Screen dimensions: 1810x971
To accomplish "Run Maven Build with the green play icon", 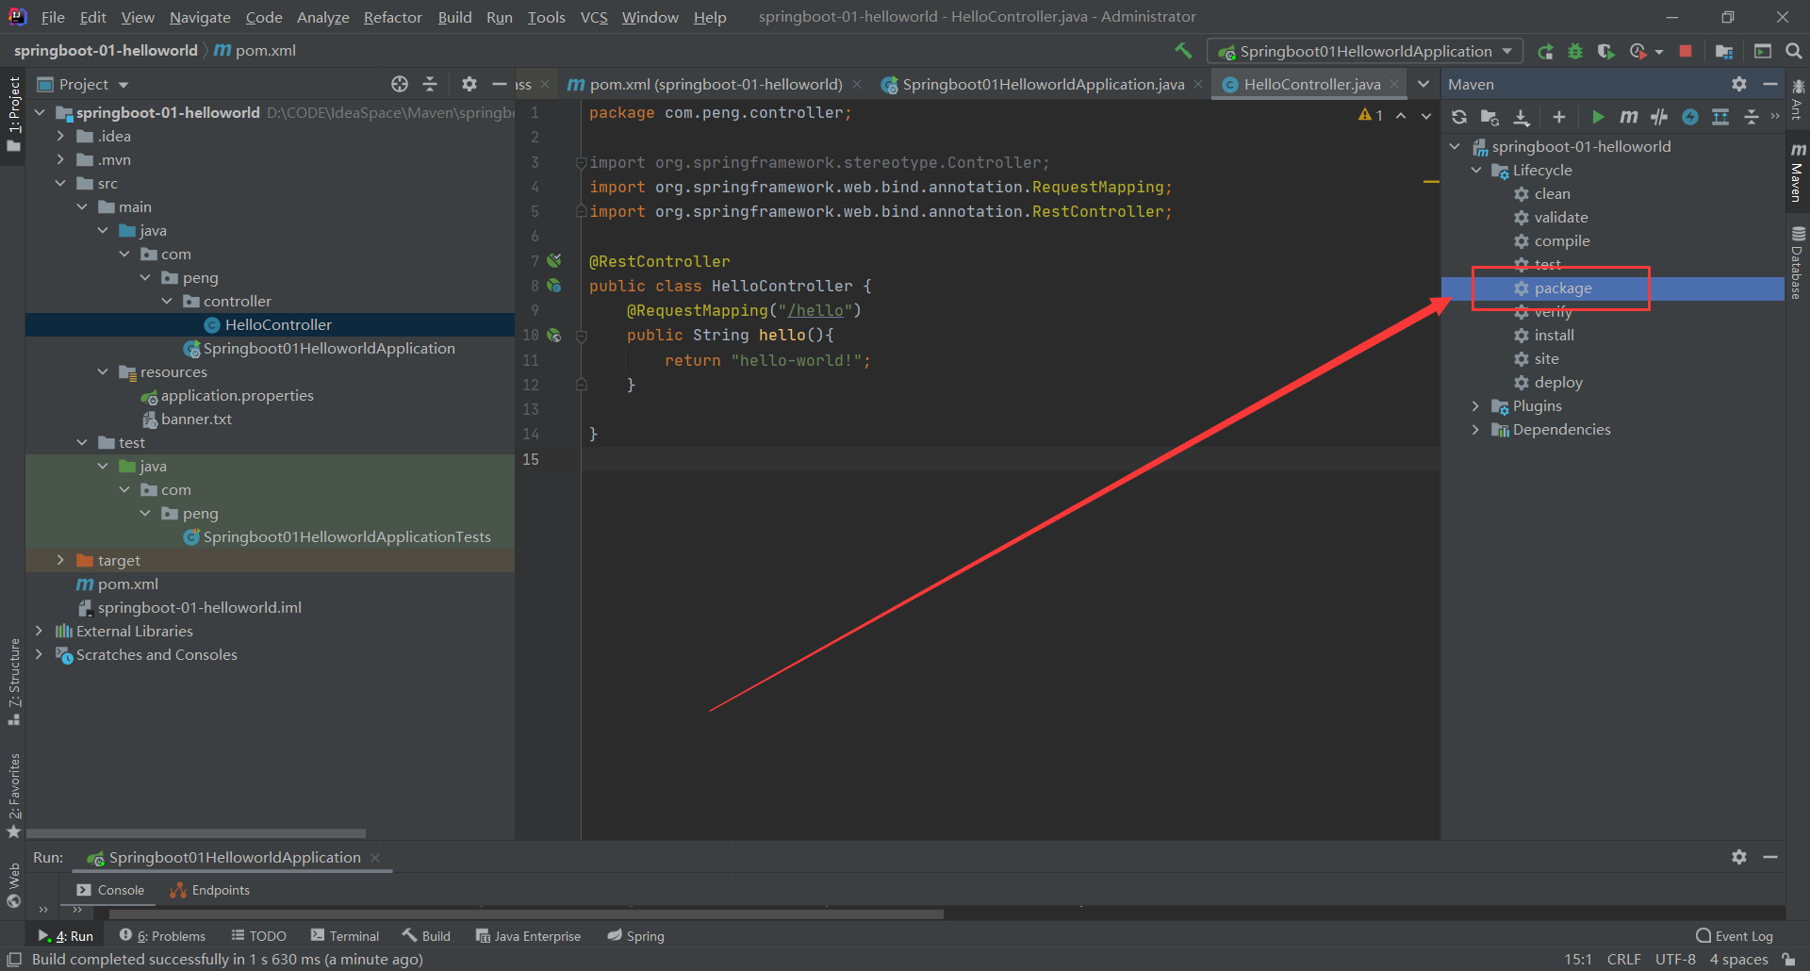I will pyautogui.click(x=1598, y=117).
